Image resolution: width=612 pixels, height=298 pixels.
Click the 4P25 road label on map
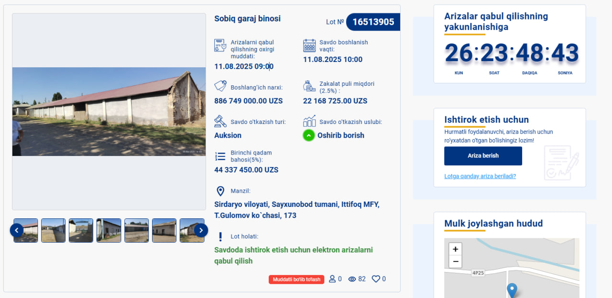478,273
